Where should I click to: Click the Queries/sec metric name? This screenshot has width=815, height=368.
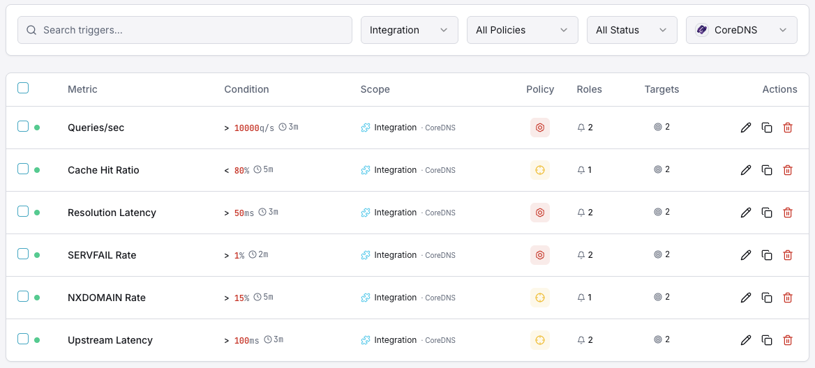[96, 128]
